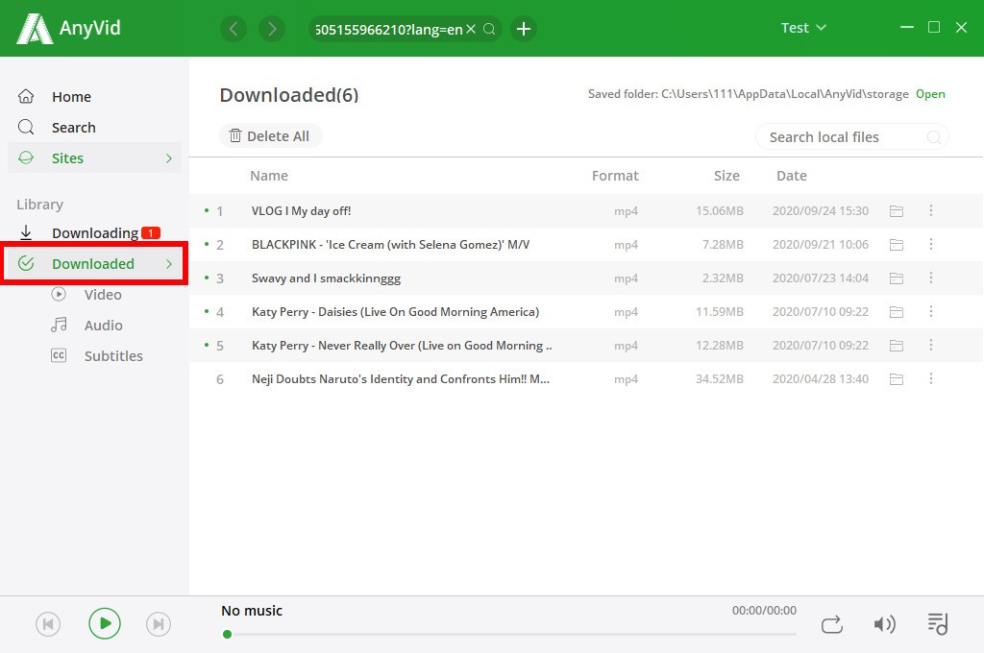Click the Delete All button
The height and width of the screenshot is (653, 984).
pos(270,136)
